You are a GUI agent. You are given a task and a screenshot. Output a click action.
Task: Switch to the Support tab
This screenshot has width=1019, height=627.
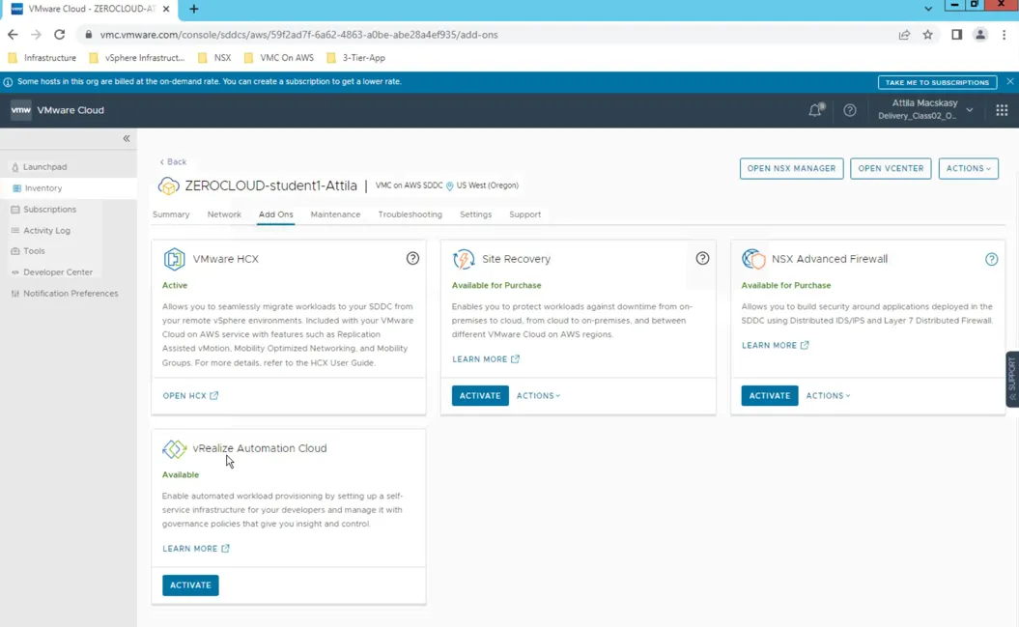[x=525, y=214]
